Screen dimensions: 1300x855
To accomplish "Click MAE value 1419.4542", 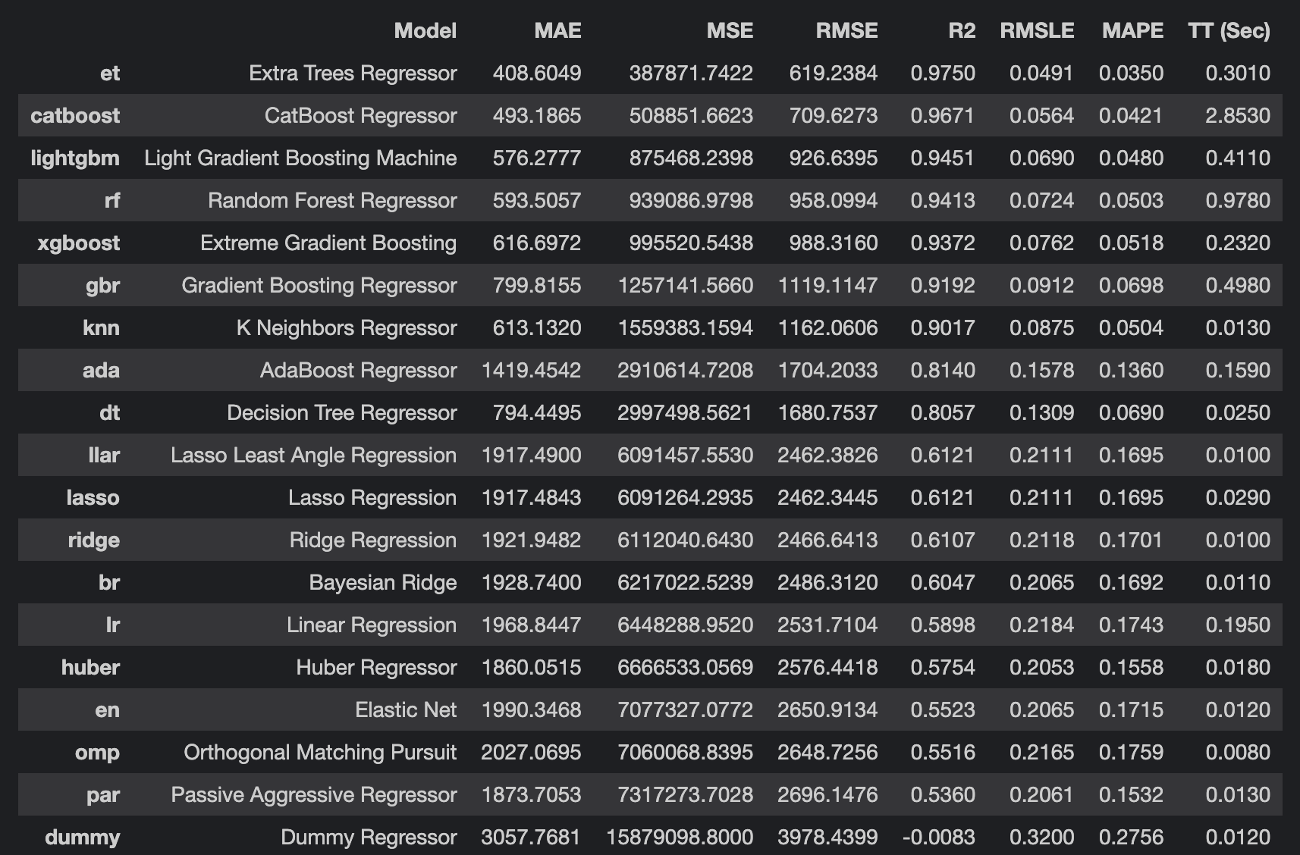I will click(x=532, y=370).
